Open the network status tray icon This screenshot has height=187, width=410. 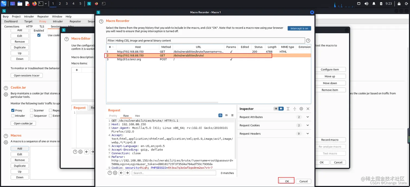pyautogui.click(x=359, y=4)
